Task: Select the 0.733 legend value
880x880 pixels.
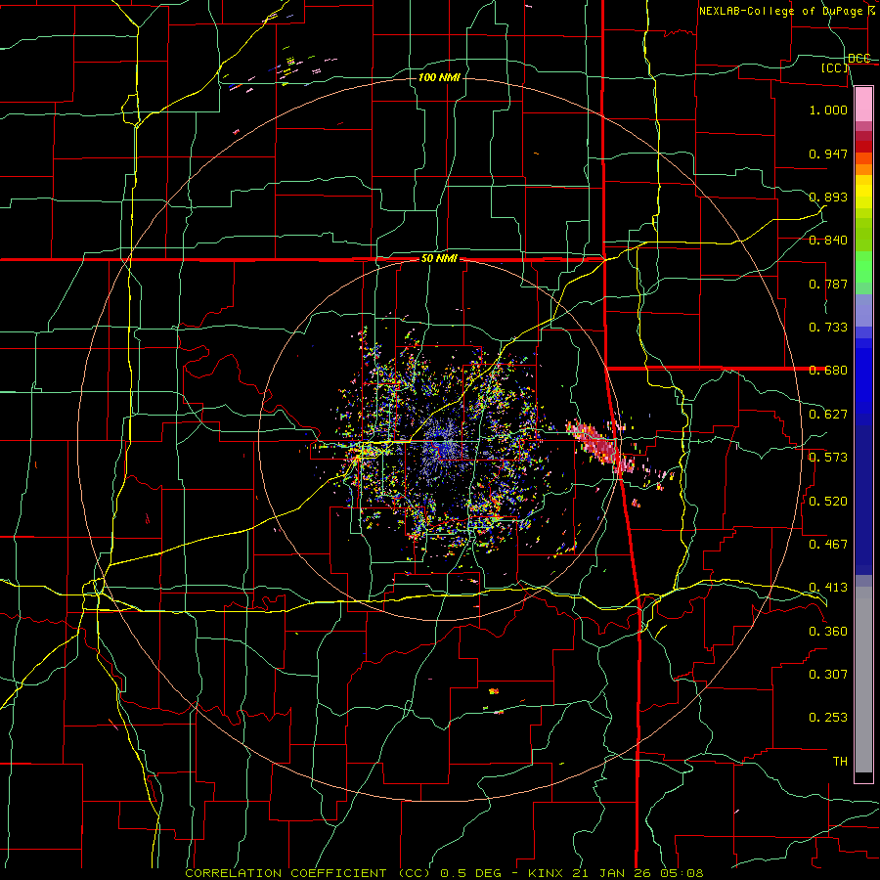Action: pos(828,328)
